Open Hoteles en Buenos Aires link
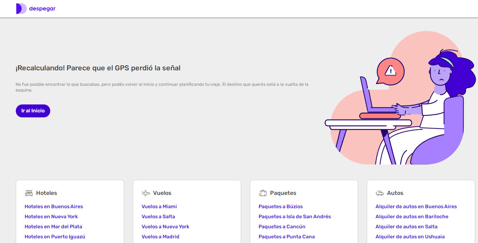The width and height of the screenshot is (478, 243). coord(54,206)
